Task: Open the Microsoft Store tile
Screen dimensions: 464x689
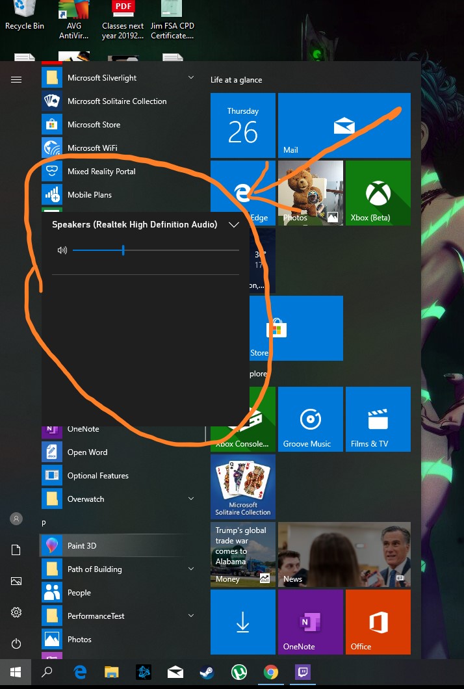Action: pos(296,328)
